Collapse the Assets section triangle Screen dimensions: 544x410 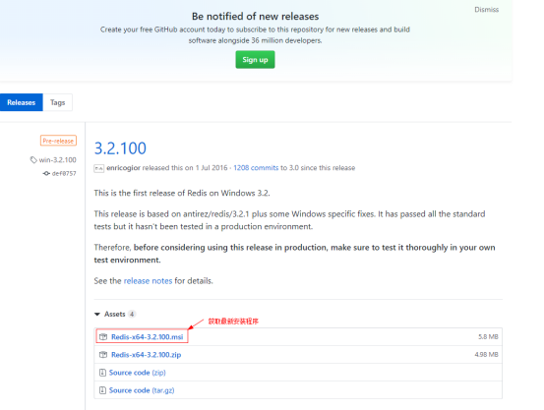[x=97, y=315]
